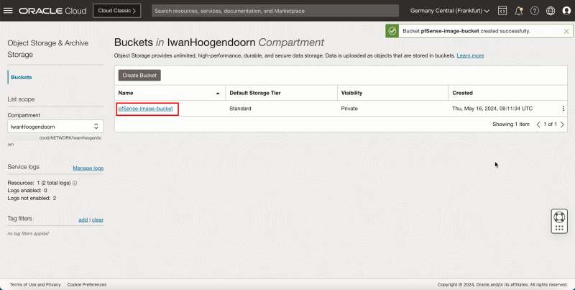Click the Manage logs link
Screen dimensions: 575x290
pyautogui.click(x=88, y=168)
